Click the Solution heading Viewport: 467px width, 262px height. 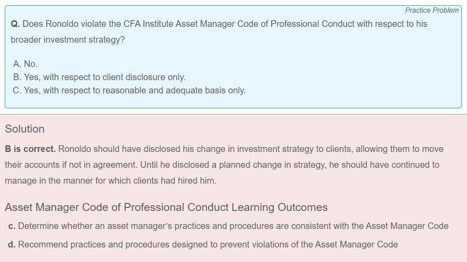click(x=25, y=129)
